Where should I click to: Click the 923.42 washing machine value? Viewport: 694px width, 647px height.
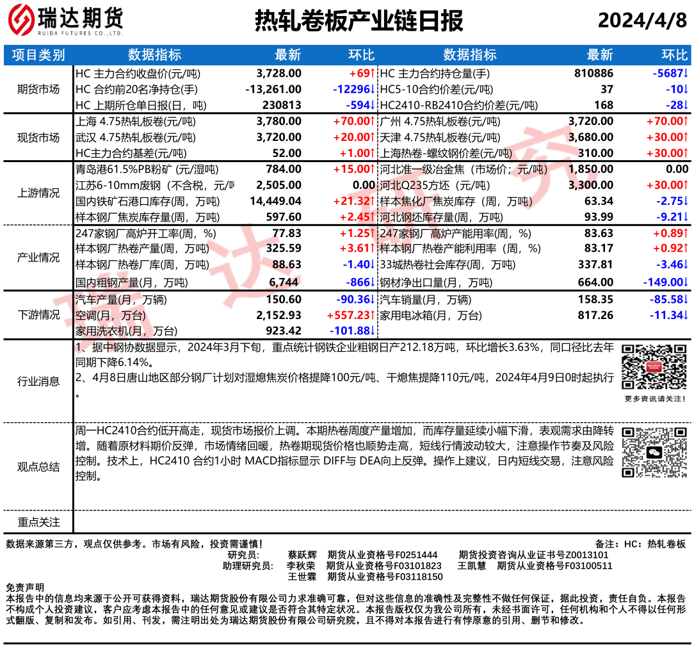284,331
